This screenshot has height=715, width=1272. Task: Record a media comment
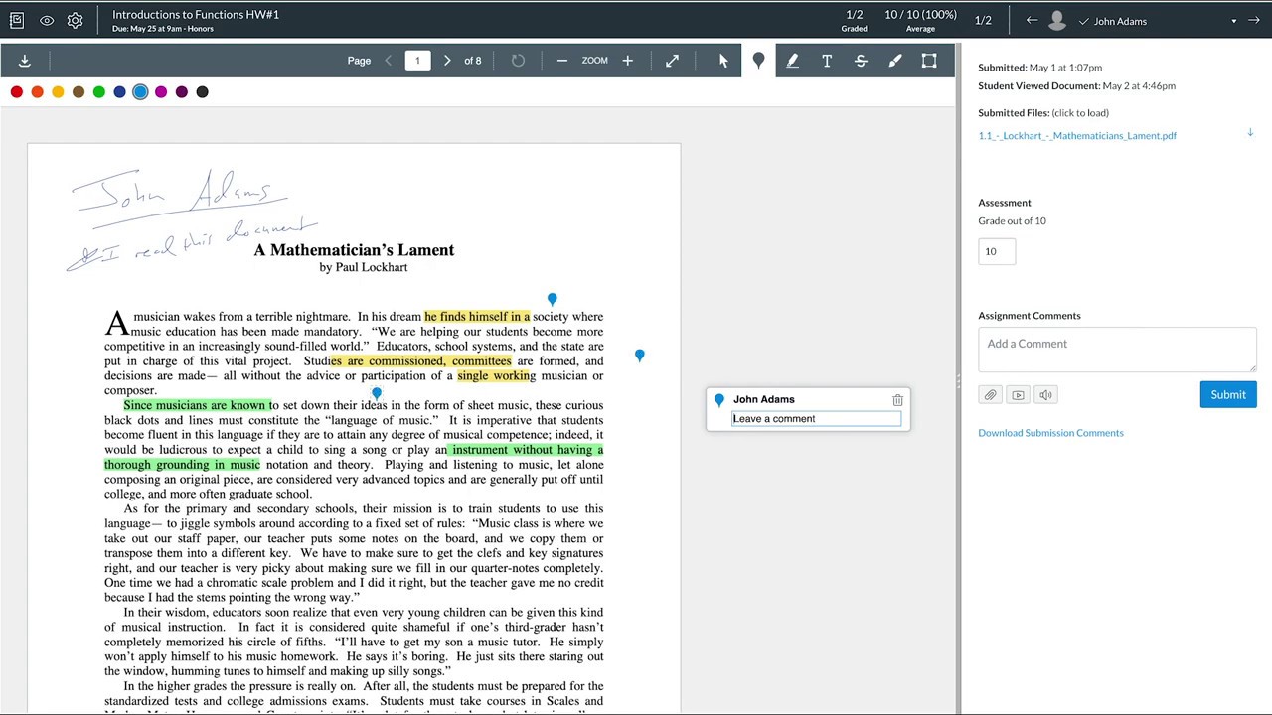click(1018, 395)
